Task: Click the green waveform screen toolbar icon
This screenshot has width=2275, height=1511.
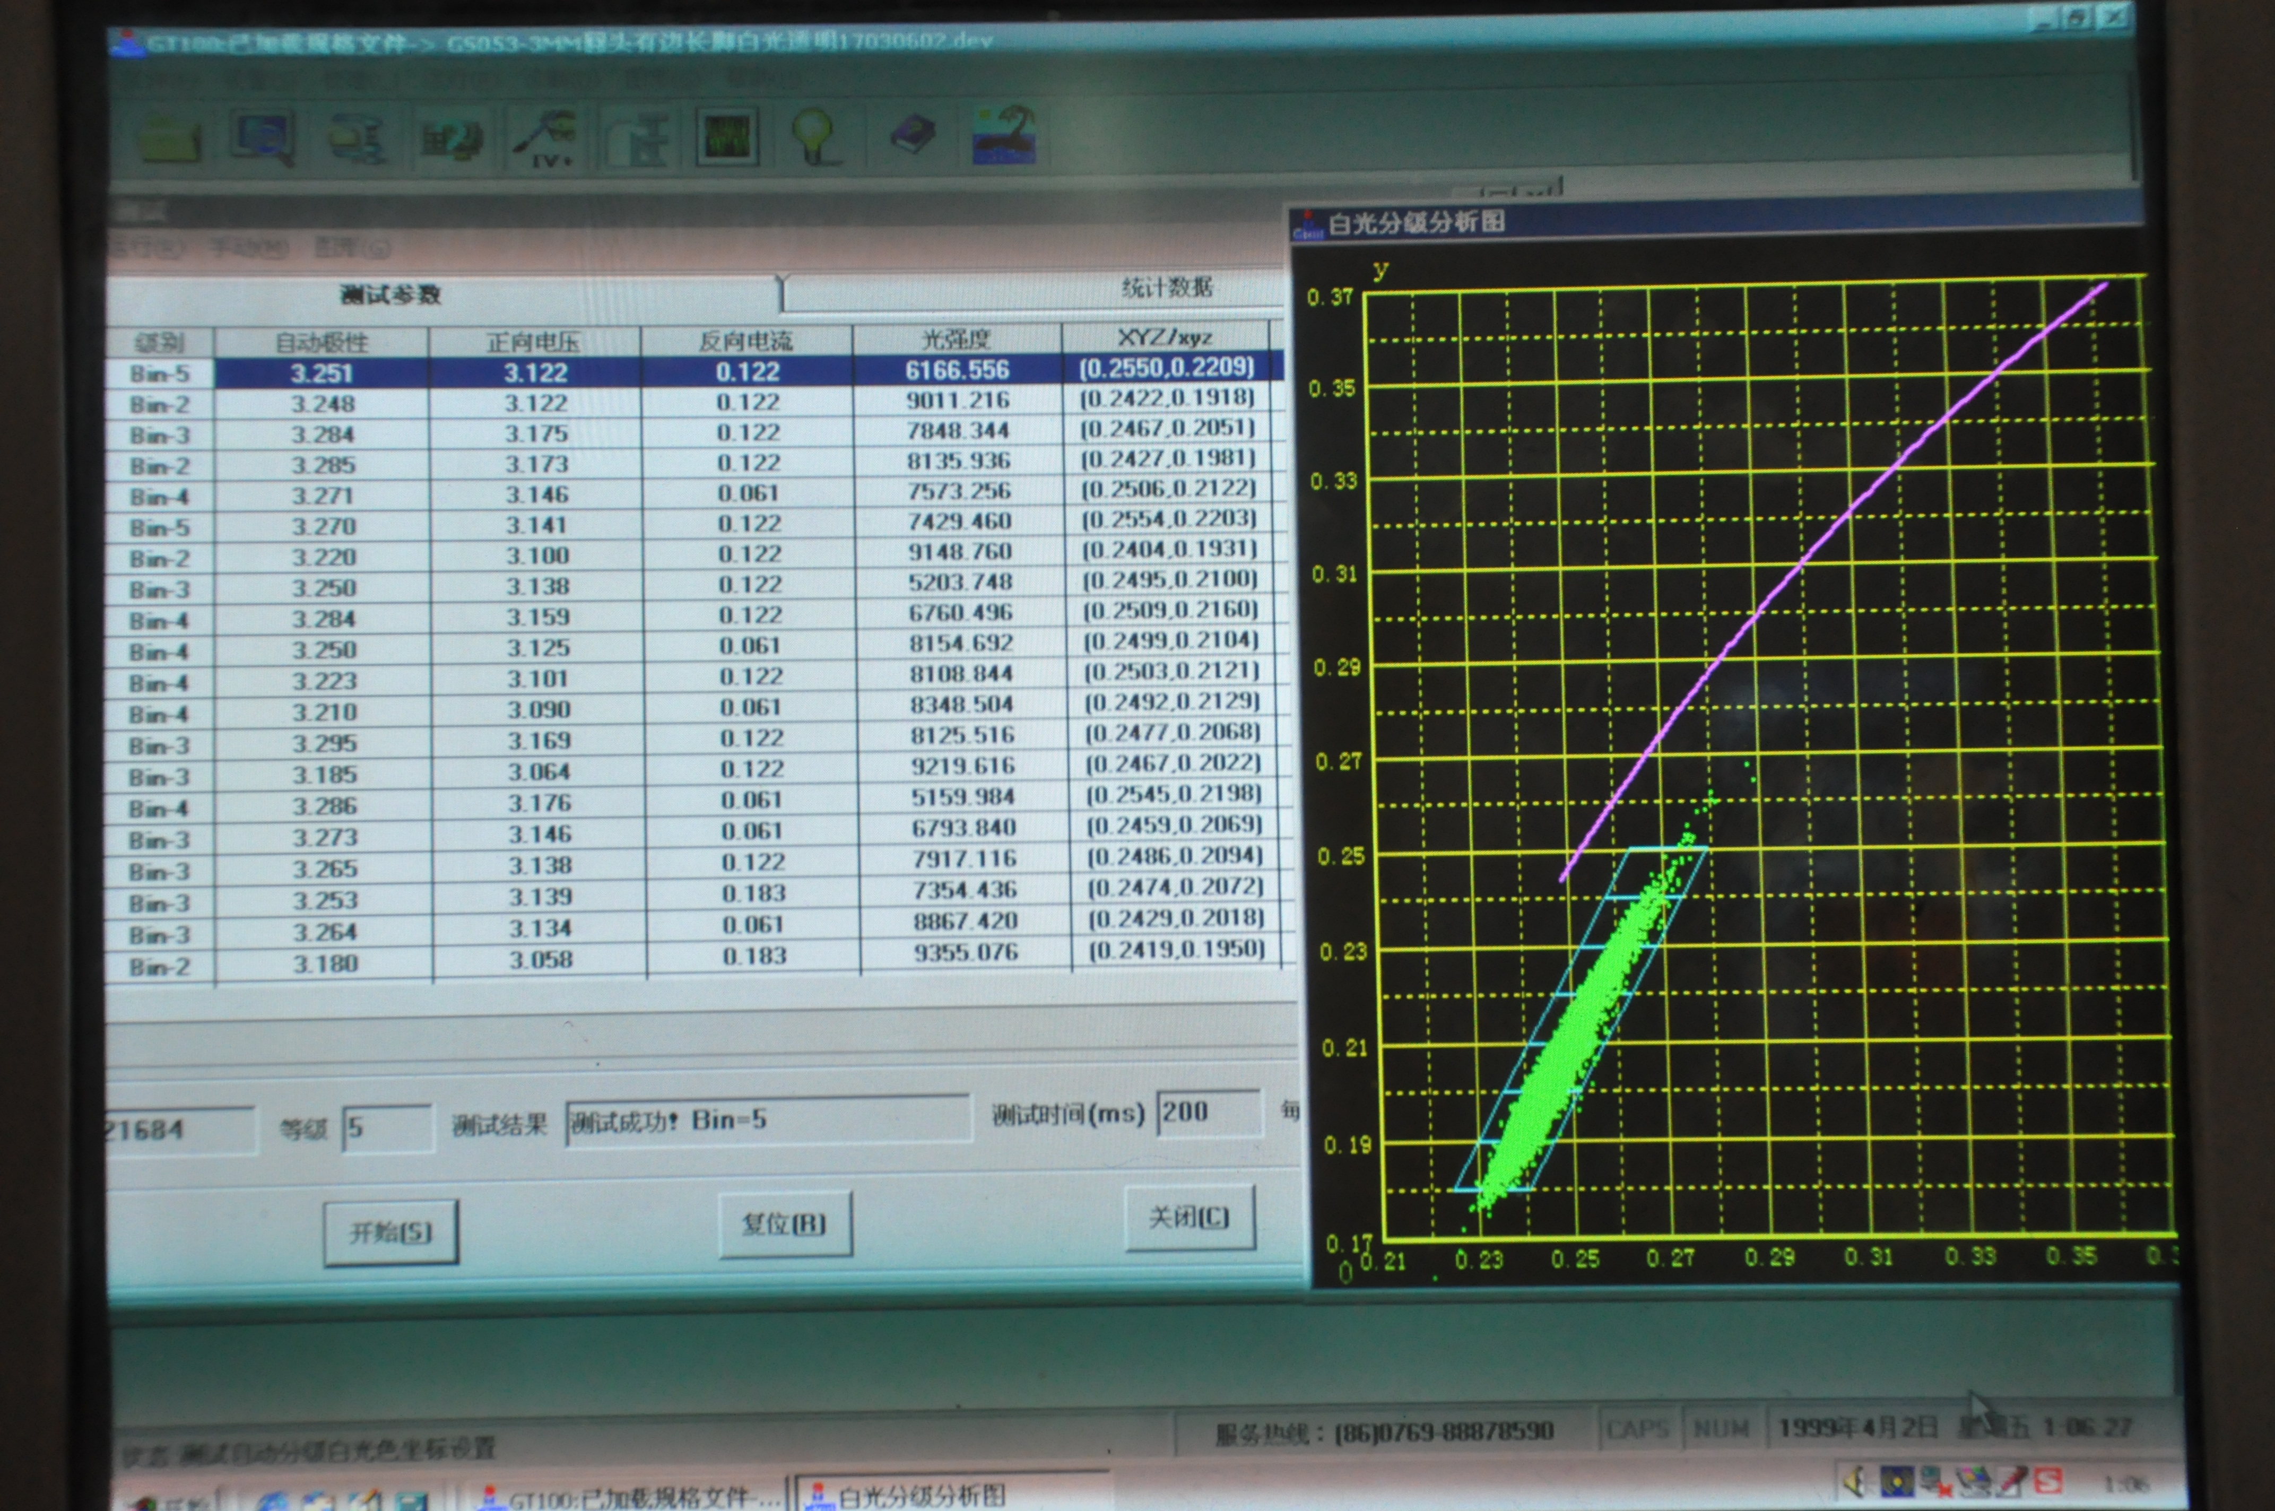Action: (x=727, y=136)
